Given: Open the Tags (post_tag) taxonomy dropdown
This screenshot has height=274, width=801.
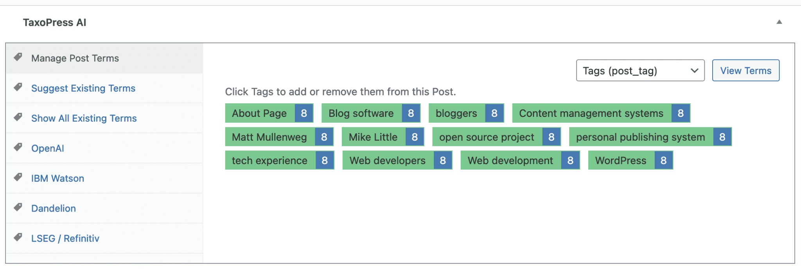Looking at the screenshot, I should pos(640,71).
